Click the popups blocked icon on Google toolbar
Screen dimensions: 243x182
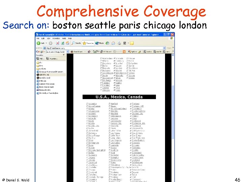coord(106,52)
